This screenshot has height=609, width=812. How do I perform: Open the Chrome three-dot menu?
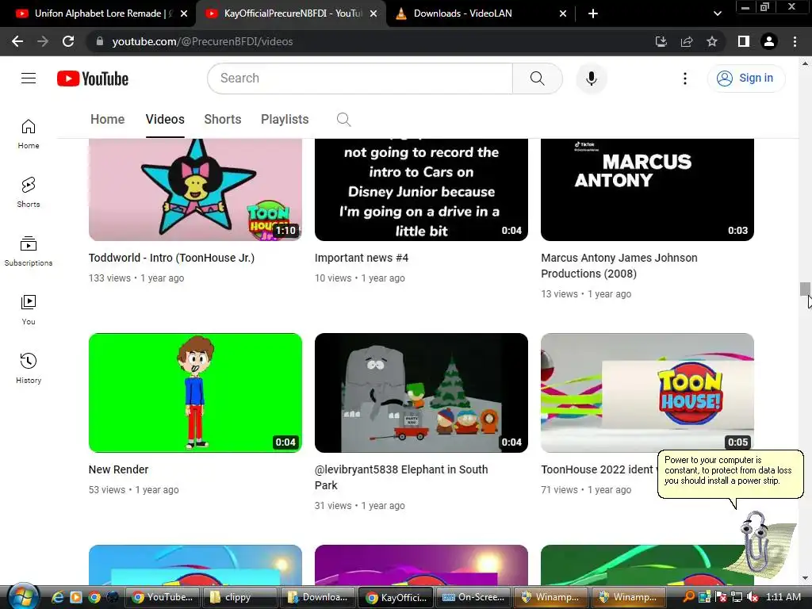pos(795,41)
